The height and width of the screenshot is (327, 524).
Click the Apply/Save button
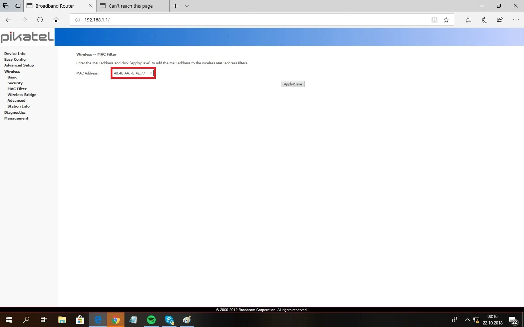click(293, 84)
